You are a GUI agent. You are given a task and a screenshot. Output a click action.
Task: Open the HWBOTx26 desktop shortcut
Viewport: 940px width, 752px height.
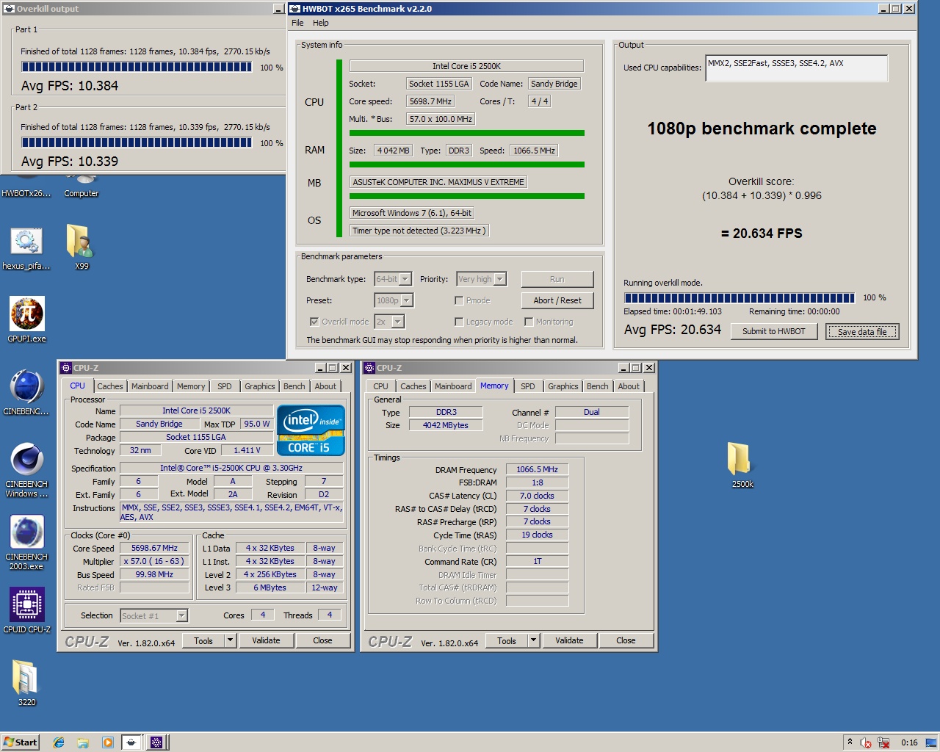26,187
